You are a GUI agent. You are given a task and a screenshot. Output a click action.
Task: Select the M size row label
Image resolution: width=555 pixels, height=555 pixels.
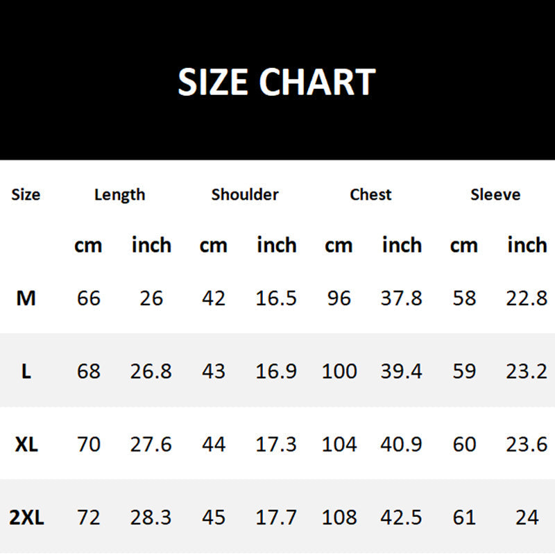click(x=26, y=298)
